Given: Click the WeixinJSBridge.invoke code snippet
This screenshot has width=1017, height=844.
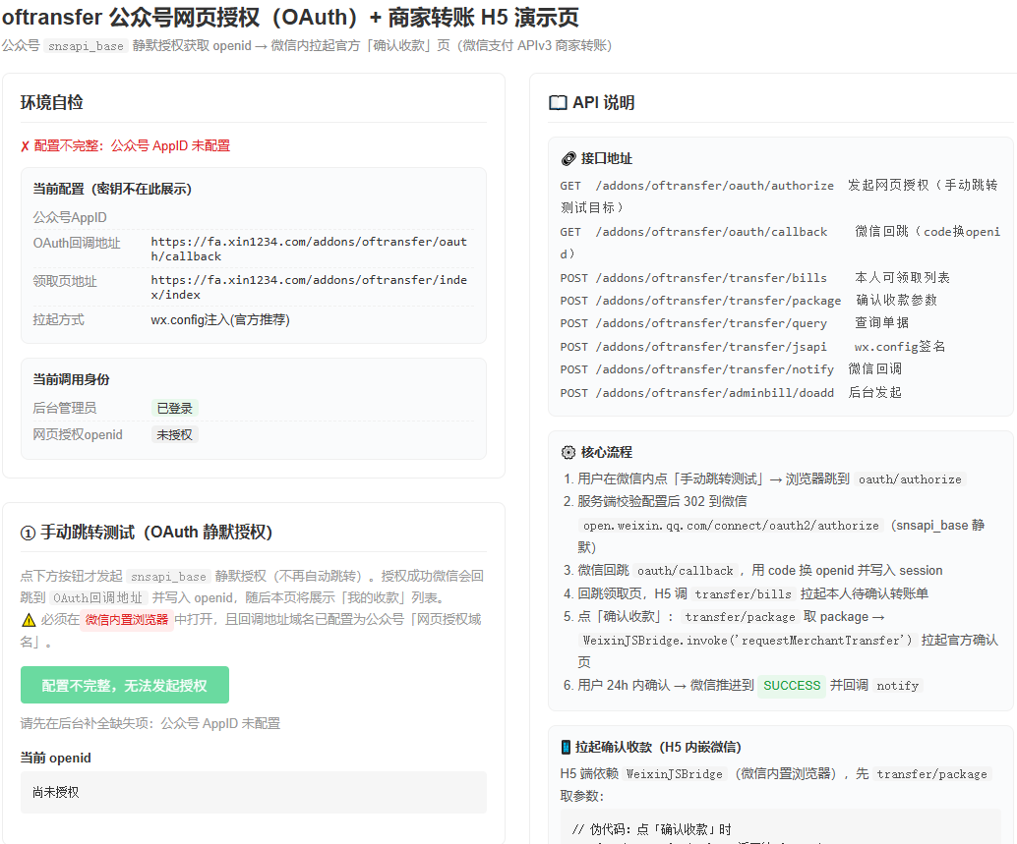Looking at the screenshot, I should [x=747, y=640].
